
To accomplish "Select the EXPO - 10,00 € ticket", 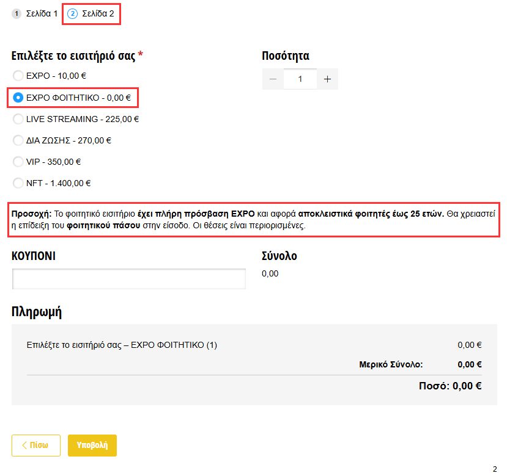I will pyautogui.click(x=18, y=76).
